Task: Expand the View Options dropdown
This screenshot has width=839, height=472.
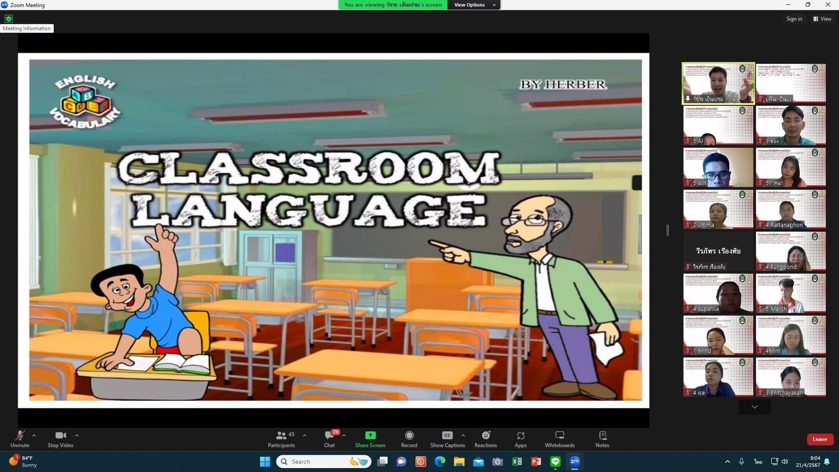Action: 474,5
